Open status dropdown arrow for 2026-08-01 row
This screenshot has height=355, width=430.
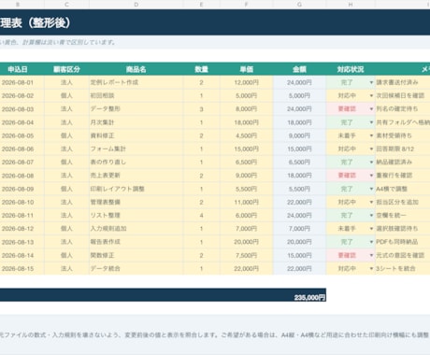371,82
